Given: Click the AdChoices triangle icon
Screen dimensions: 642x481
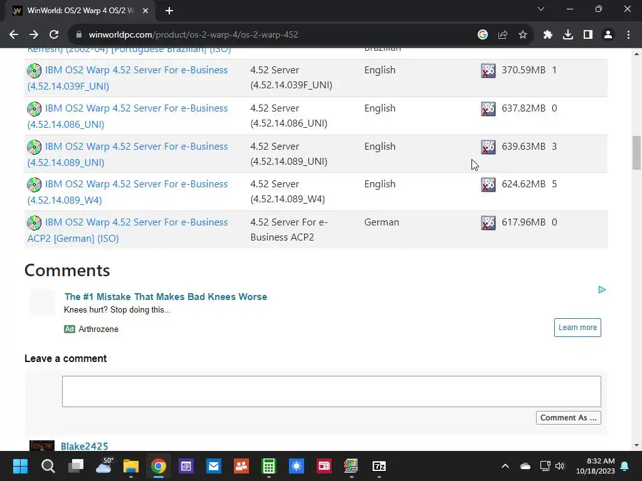Looking at the screenshot, I should (601, 289).
